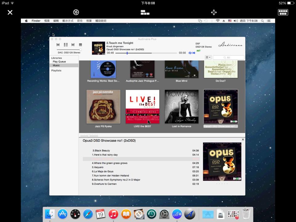Viewport: 296px width, 222px height.
Task: Select the Lost in Romance album
Action: coord(181,107)
